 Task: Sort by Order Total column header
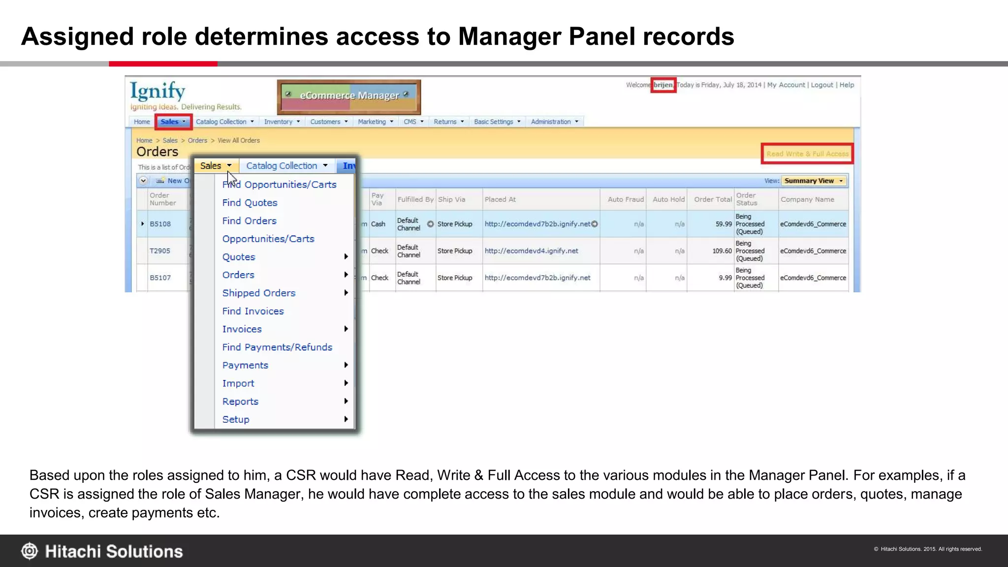pyautogui.click(x=713, y=199)
